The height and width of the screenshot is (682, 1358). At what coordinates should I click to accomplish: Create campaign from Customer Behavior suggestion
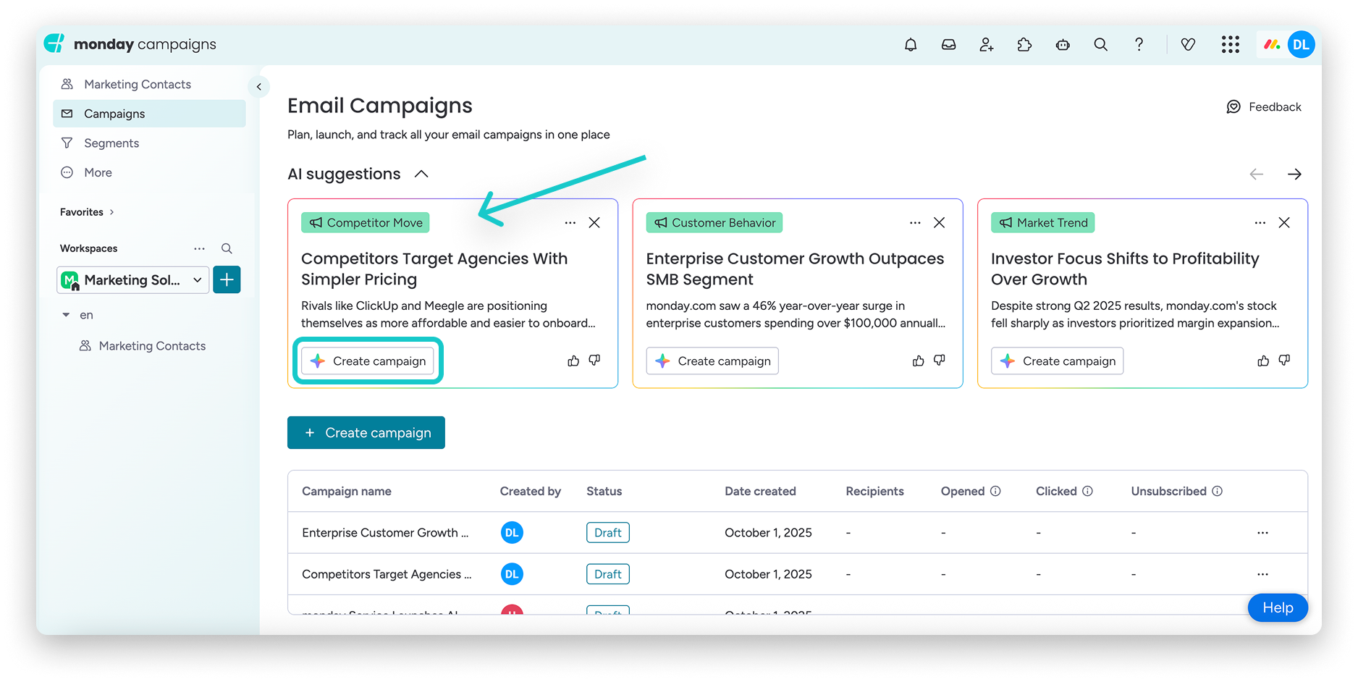click(712, 361)
